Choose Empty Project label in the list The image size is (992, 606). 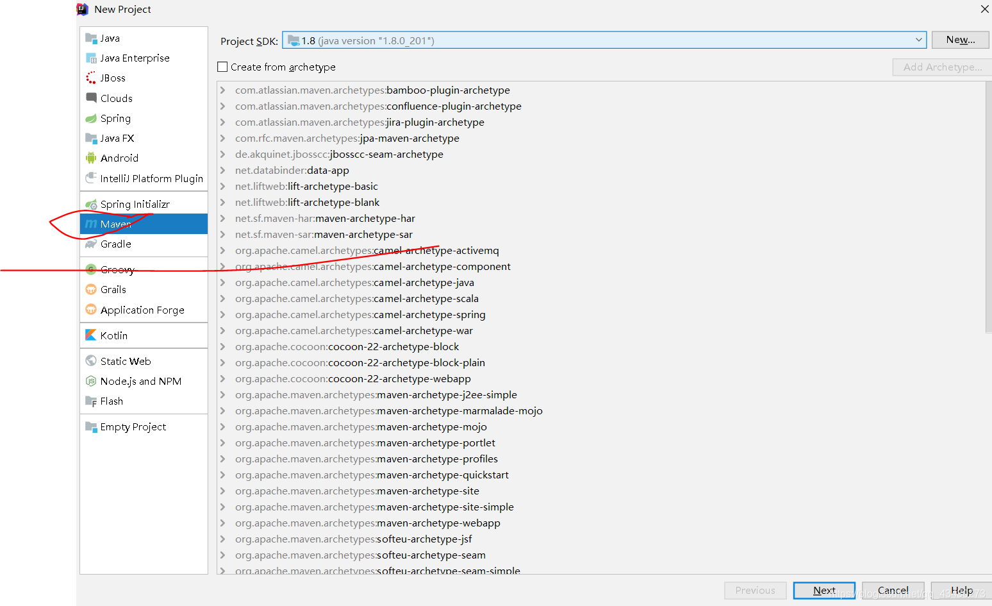(x=133, y=427)
